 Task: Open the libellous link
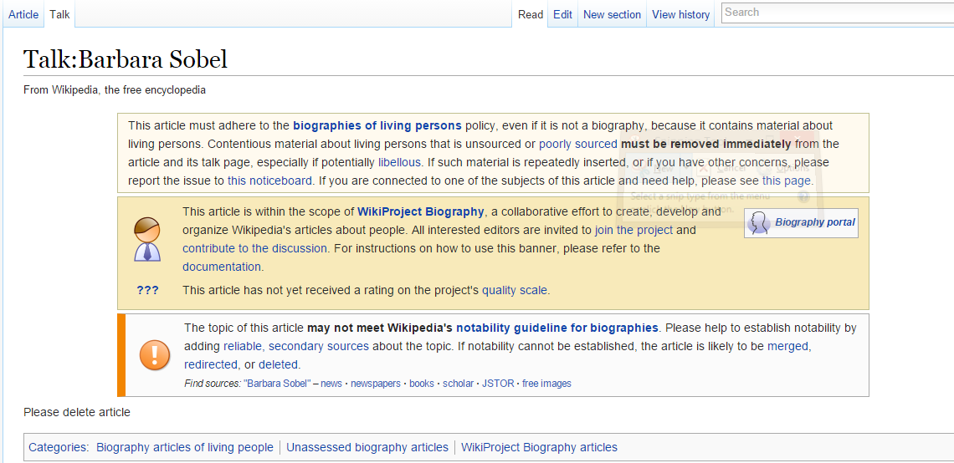(399, 162)
